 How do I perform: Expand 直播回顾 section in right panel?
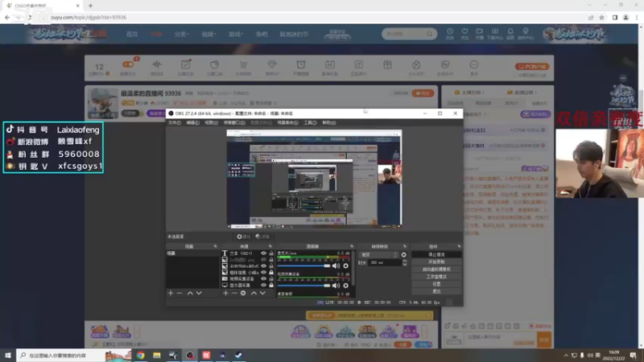point(522,93)
